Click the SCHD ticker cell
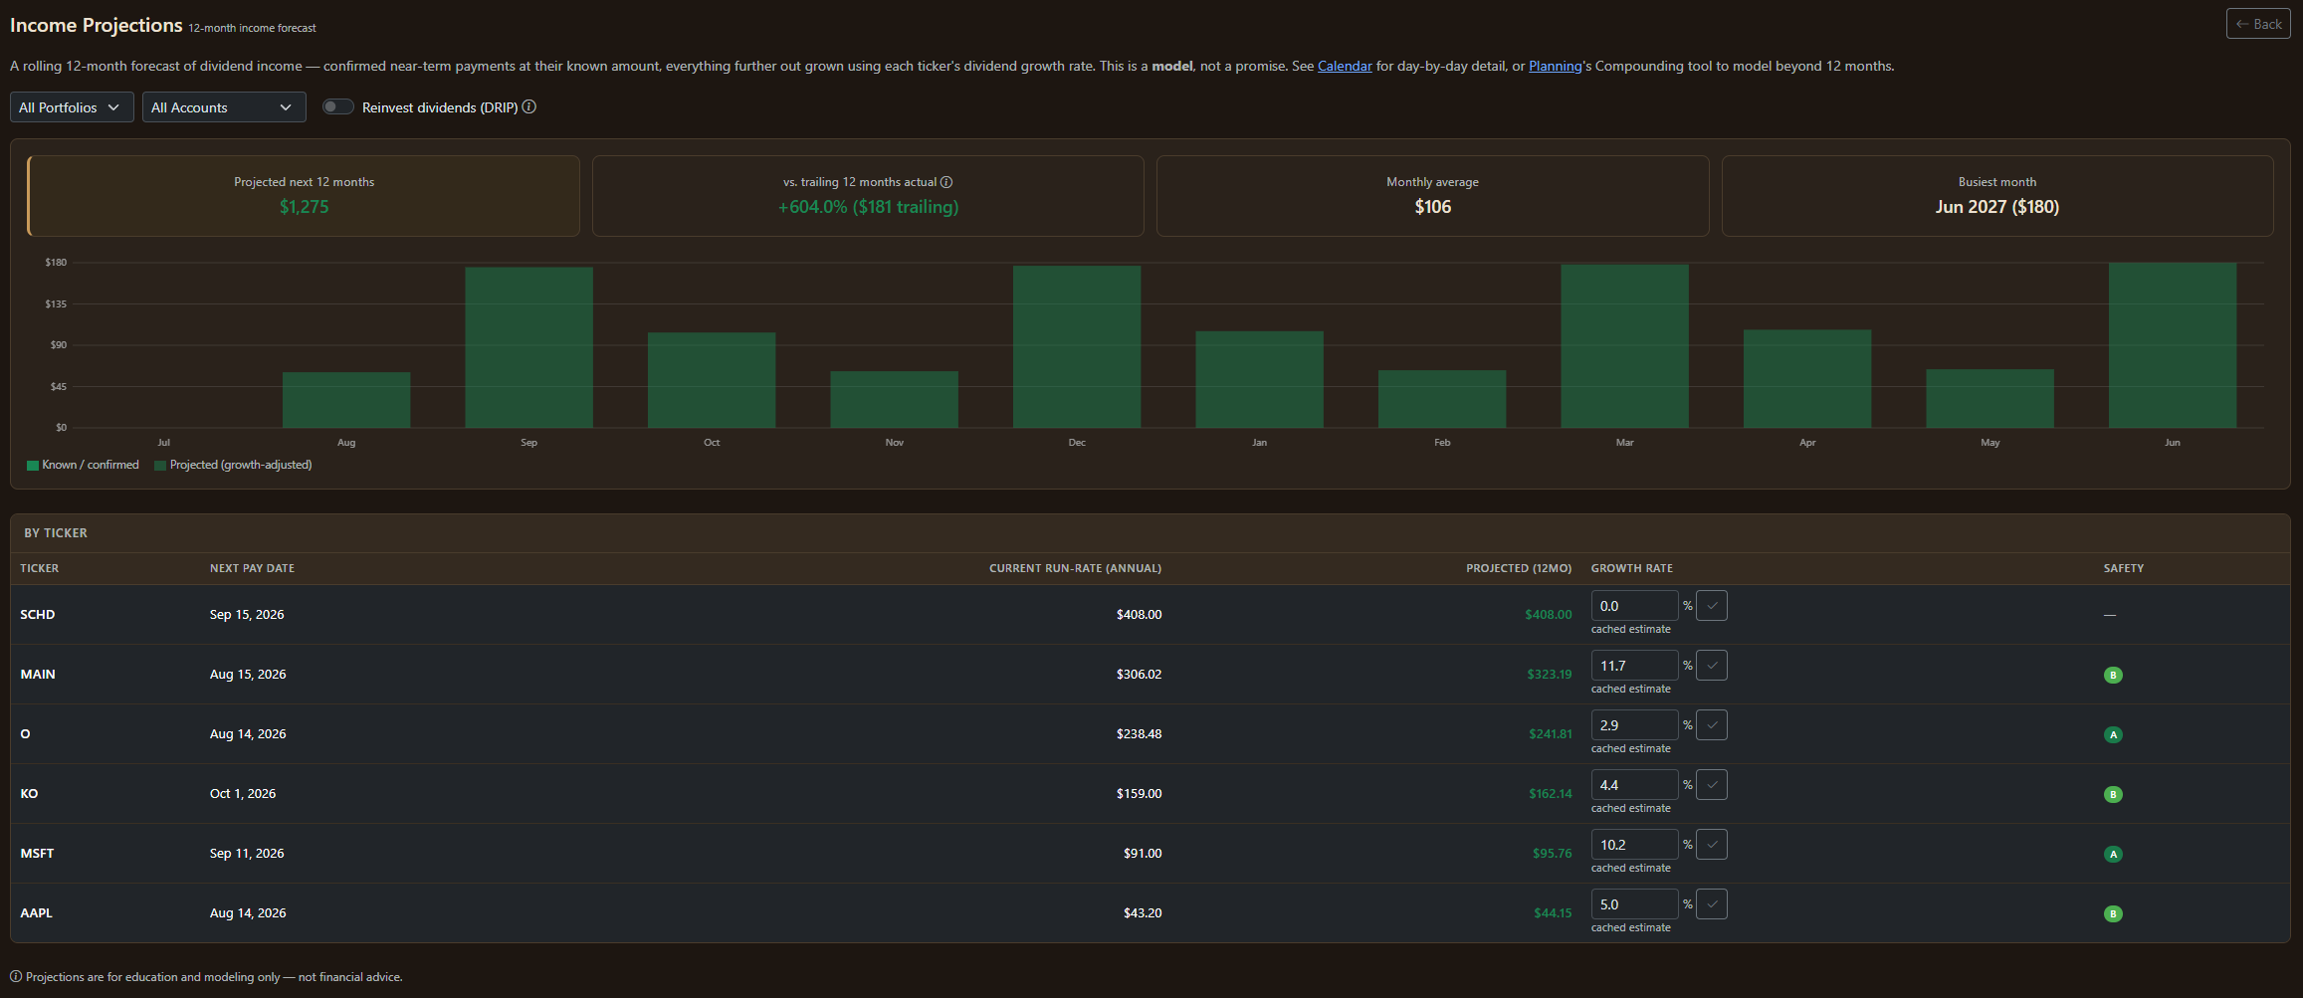Screen dimensions: 2303x998 click(37, 615)
